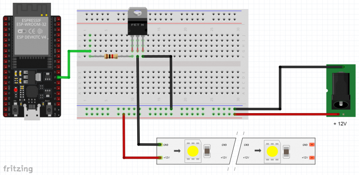
Task: Click the red GND pad at the strip's right end
Action: (x=311, y=145)
